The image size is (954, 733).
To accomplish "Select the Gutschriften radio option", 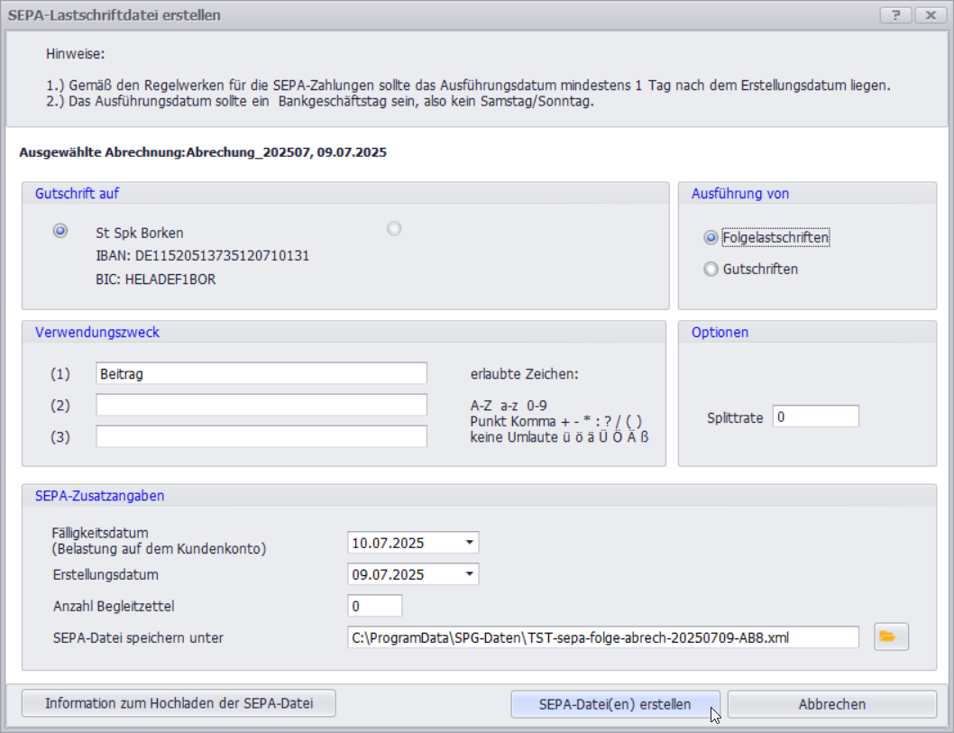I will coord(711,269).
